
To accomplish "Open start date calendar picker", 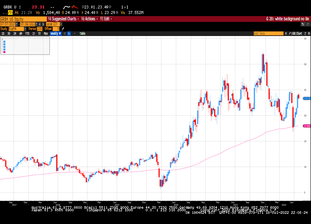I will [16, 24].
